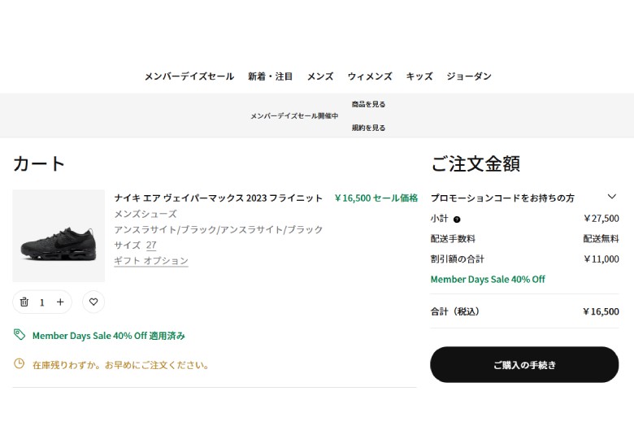634x439 pixels.
Task: Open 新着・注目 menu
Action: 270,76
